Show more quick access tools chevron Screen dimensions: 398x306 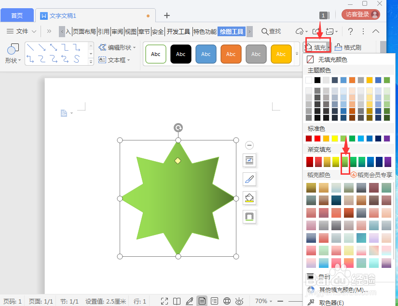[x=49, y=31]
